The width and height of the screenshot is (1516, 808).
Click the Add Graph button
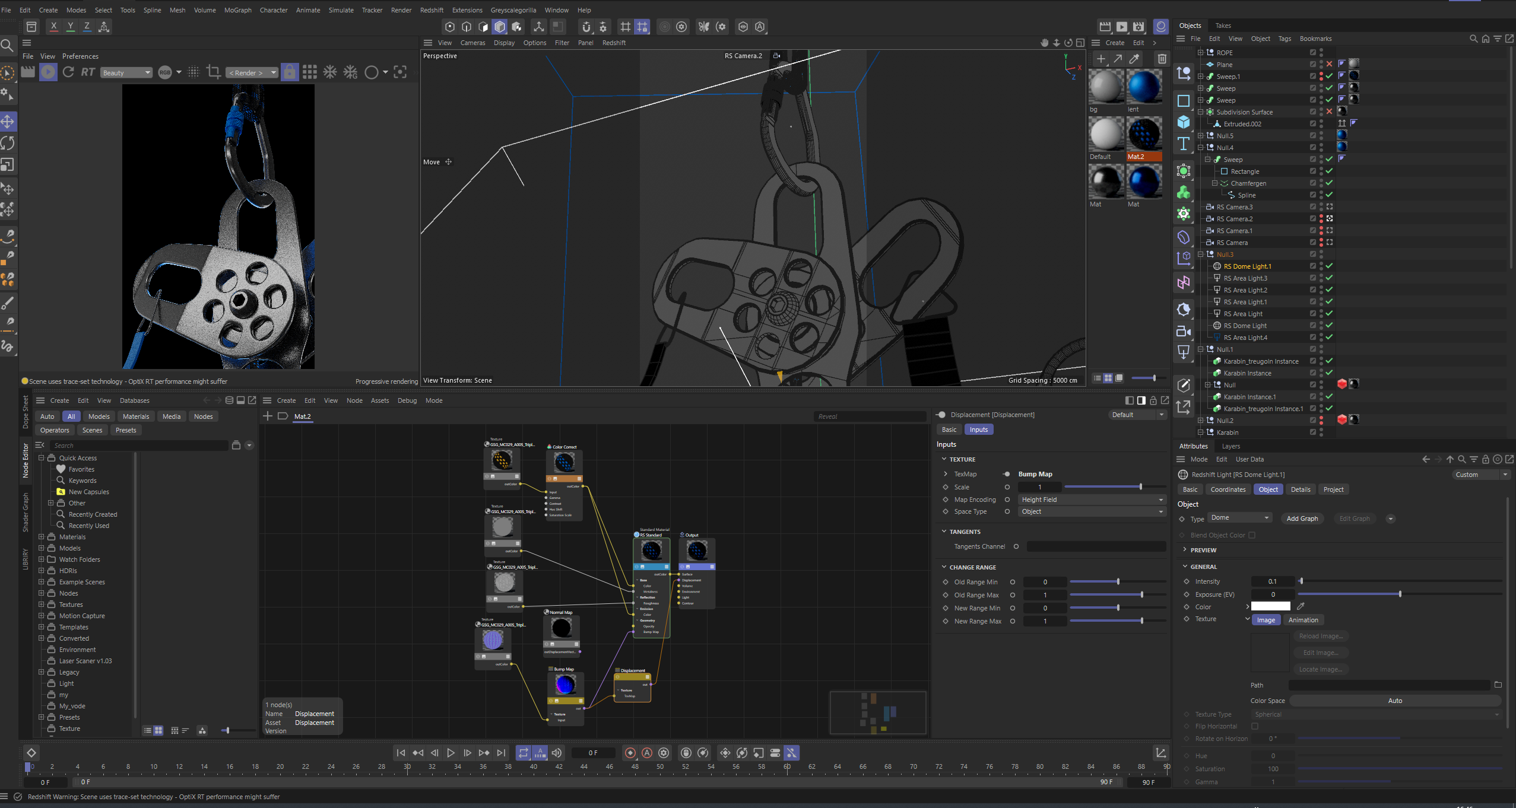pyautogui.click(x=1302, y=518)
